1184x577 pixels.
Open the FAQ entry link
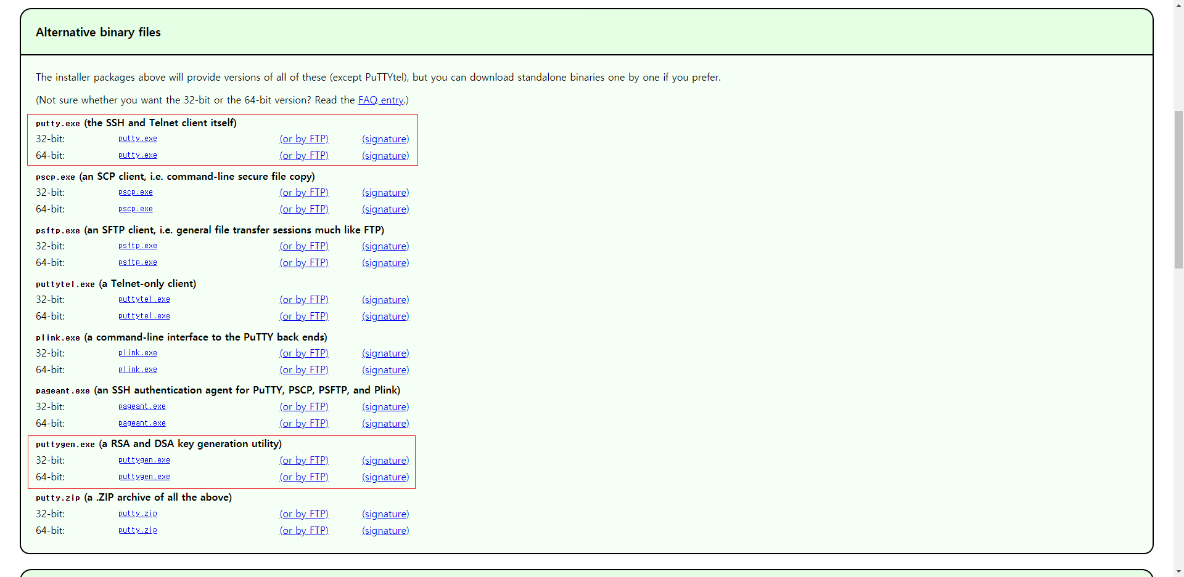(381, 100)
